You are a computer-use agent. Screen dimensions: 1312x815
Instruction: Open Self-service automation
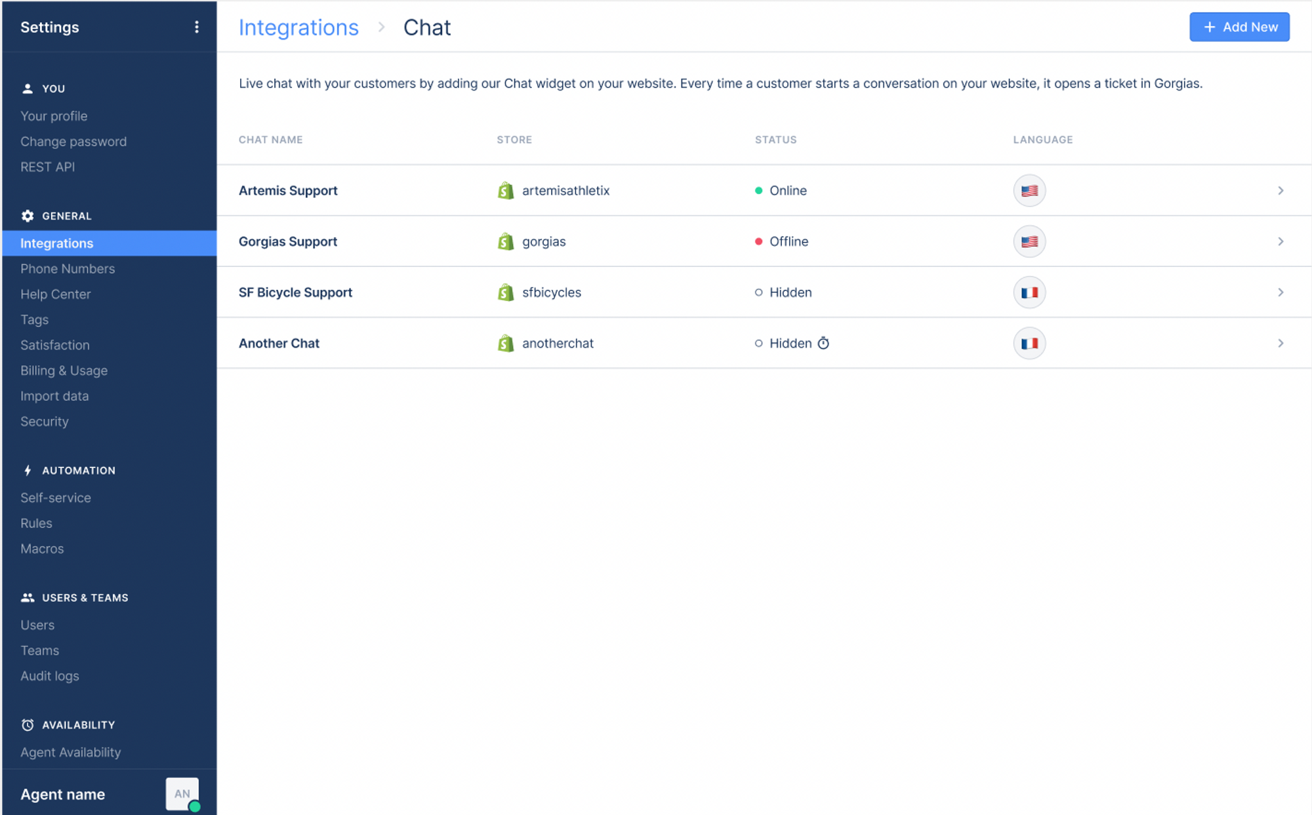tap(56, 498)
